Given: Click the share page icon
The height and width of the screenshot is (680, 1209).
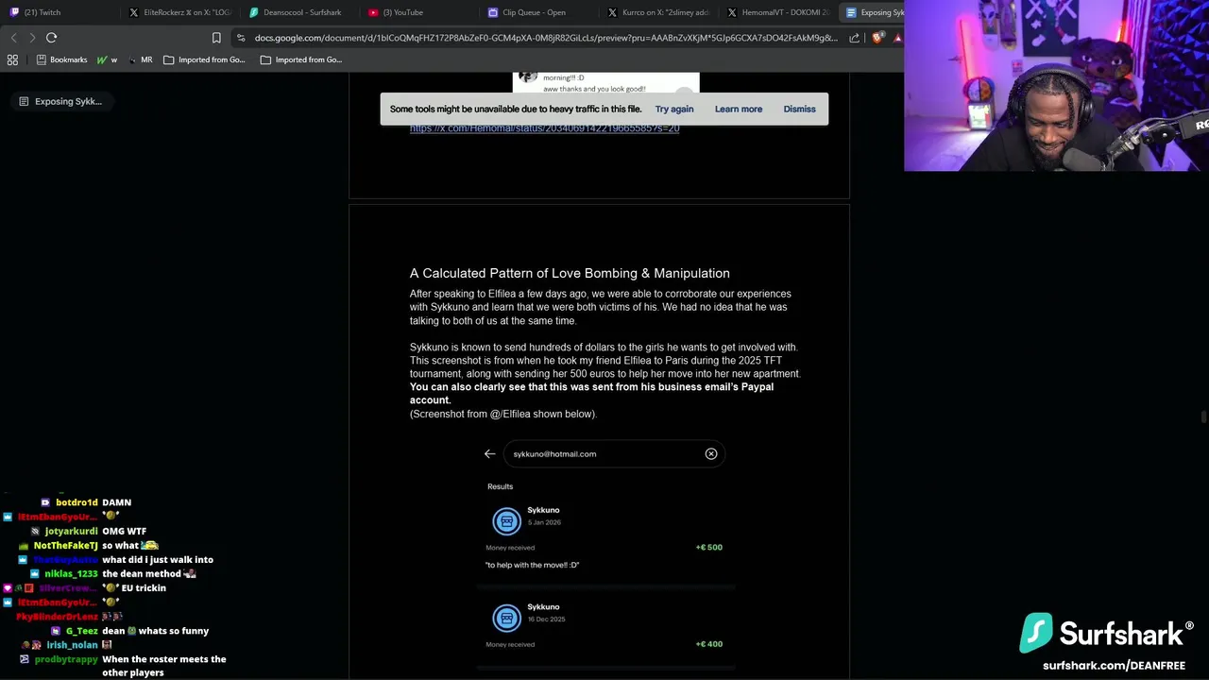Looking at the screenshot, I should (x=855, y=38).
